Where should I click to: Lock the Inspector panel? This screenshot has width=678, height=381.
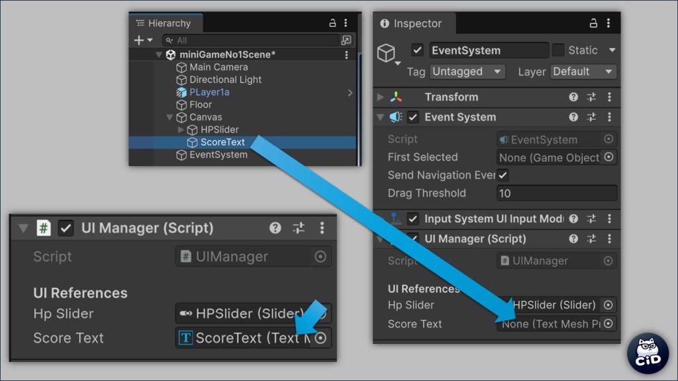coord(594,23)
